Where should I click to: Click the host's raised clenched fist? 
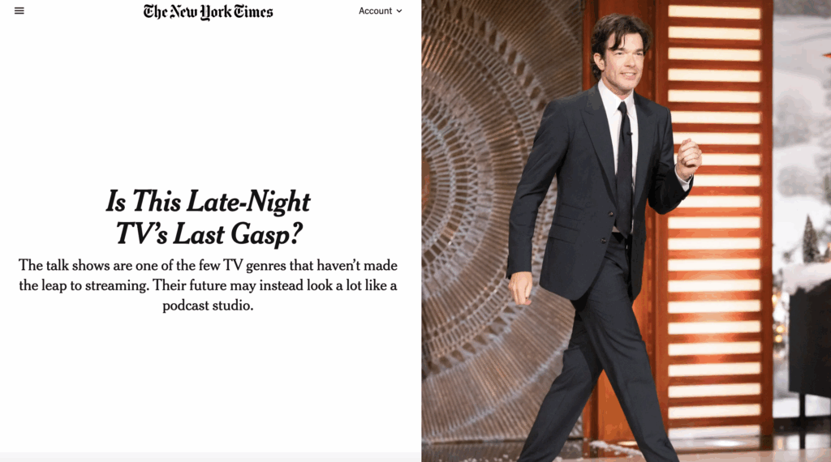[688, 157]
